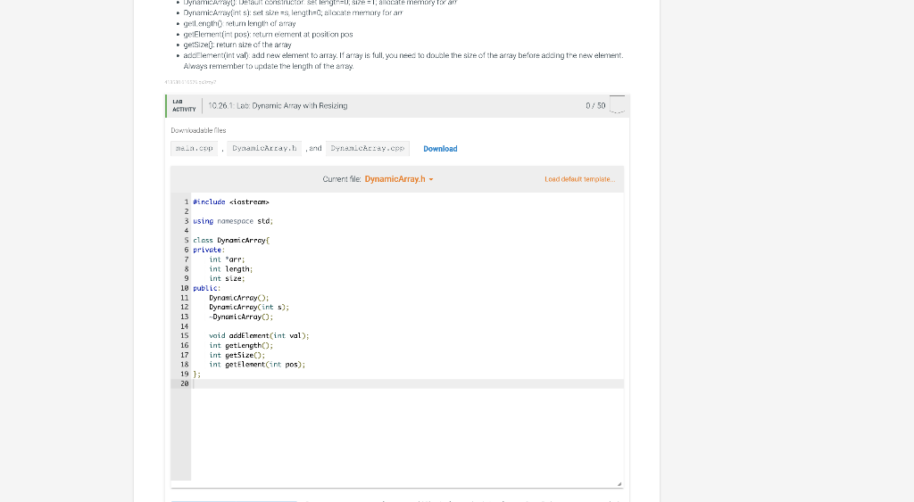Select the DynamicArray.h file chip
The image size is (914, 502).
[264, 149]
